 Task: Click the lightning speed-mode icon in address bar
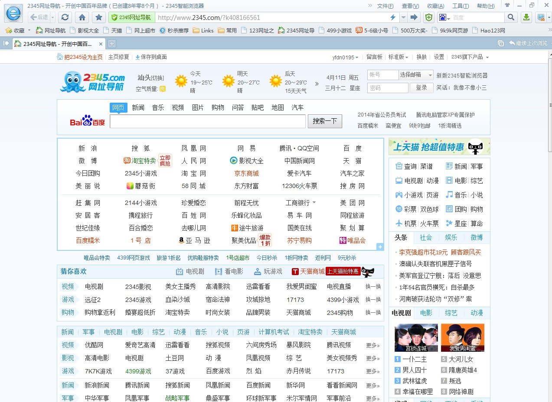coord(393,18)
